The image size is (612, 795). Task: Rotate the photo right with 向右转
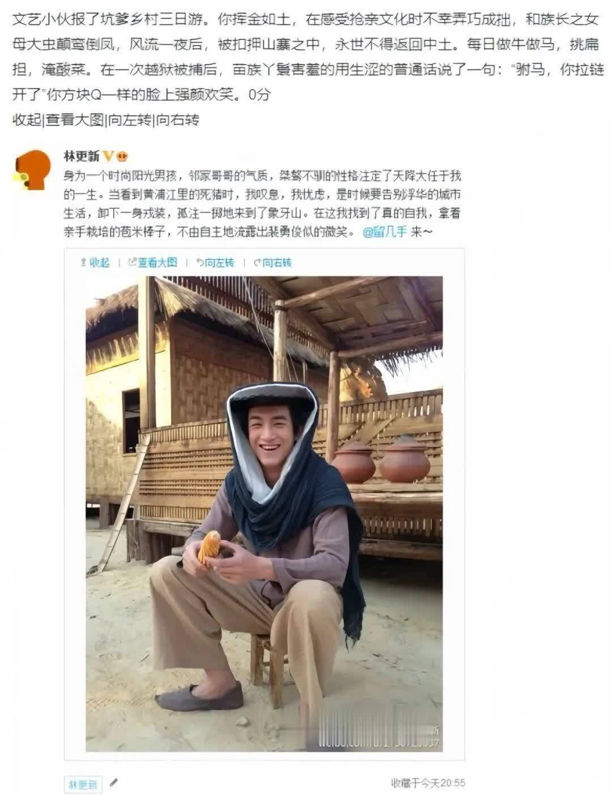pos(273,262)
